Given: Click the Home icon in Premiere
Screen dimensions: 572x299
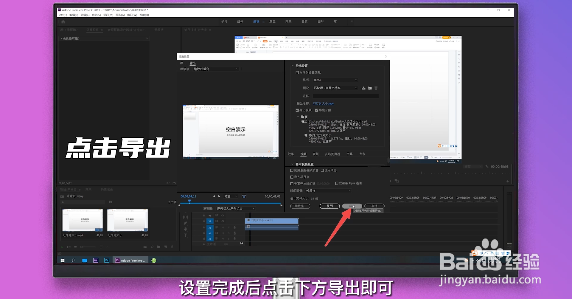Looking at the screenshot, I should [63, 22].
